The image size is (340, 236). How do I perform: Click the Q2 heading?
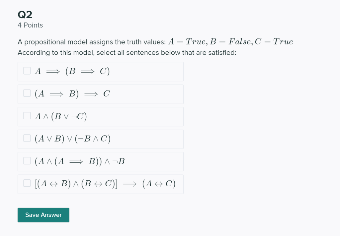pyautogui.click(x=25, y=14)
